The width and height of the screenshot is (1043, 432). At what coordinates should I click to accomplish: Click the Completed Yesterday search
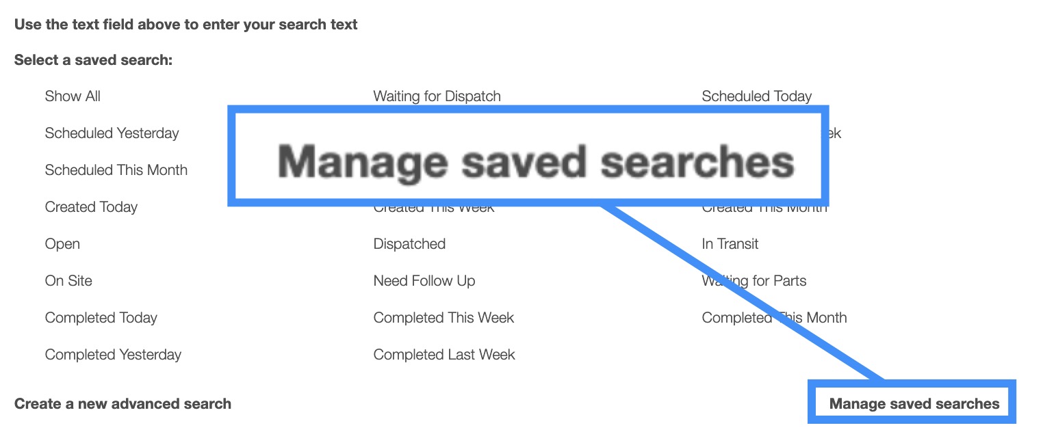point(113,355)
